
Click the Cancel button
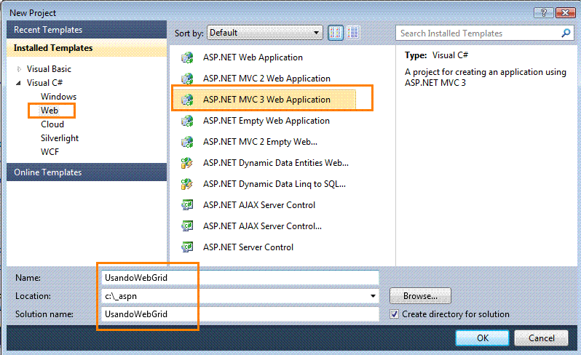pos(542,338)
